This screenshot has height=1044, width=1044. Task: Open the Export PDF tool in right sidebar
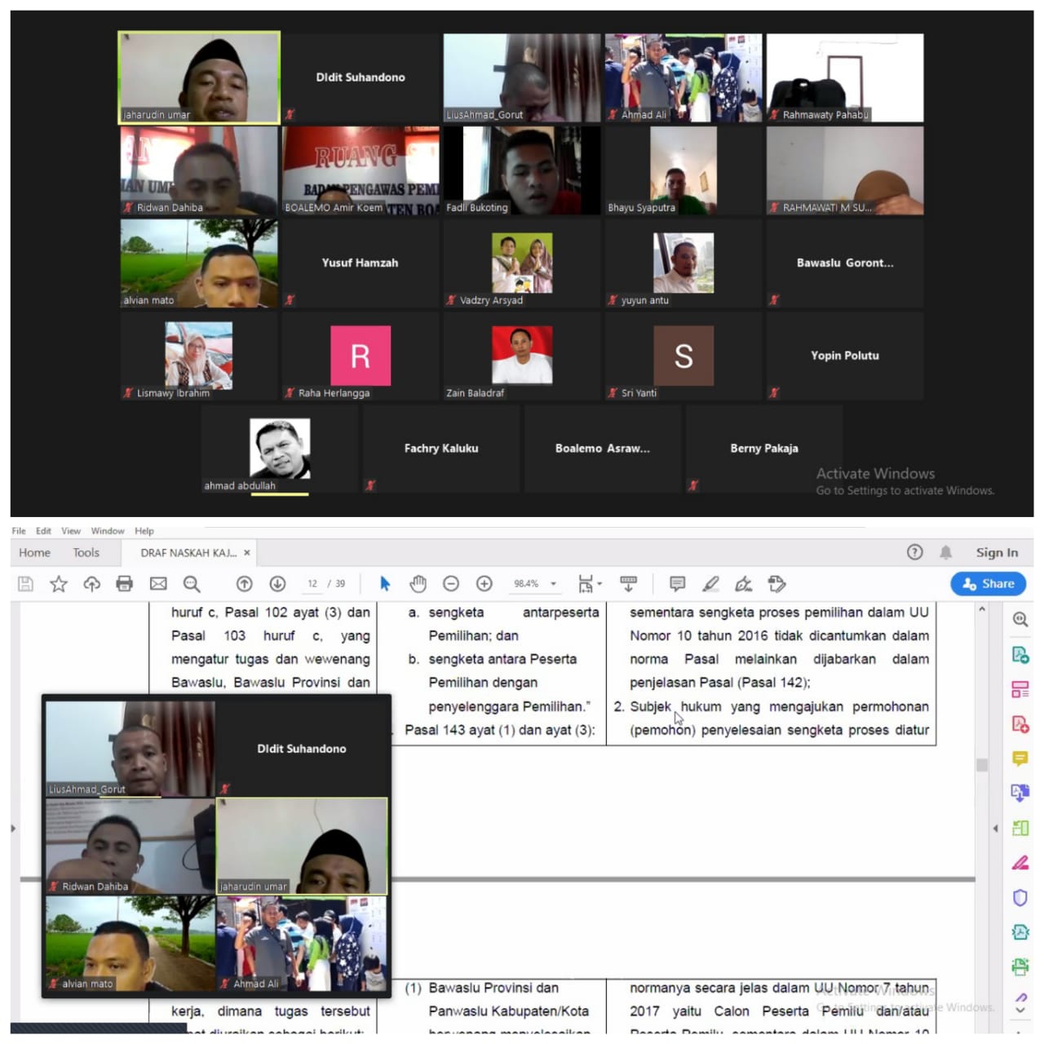(x=1020, y=654)
